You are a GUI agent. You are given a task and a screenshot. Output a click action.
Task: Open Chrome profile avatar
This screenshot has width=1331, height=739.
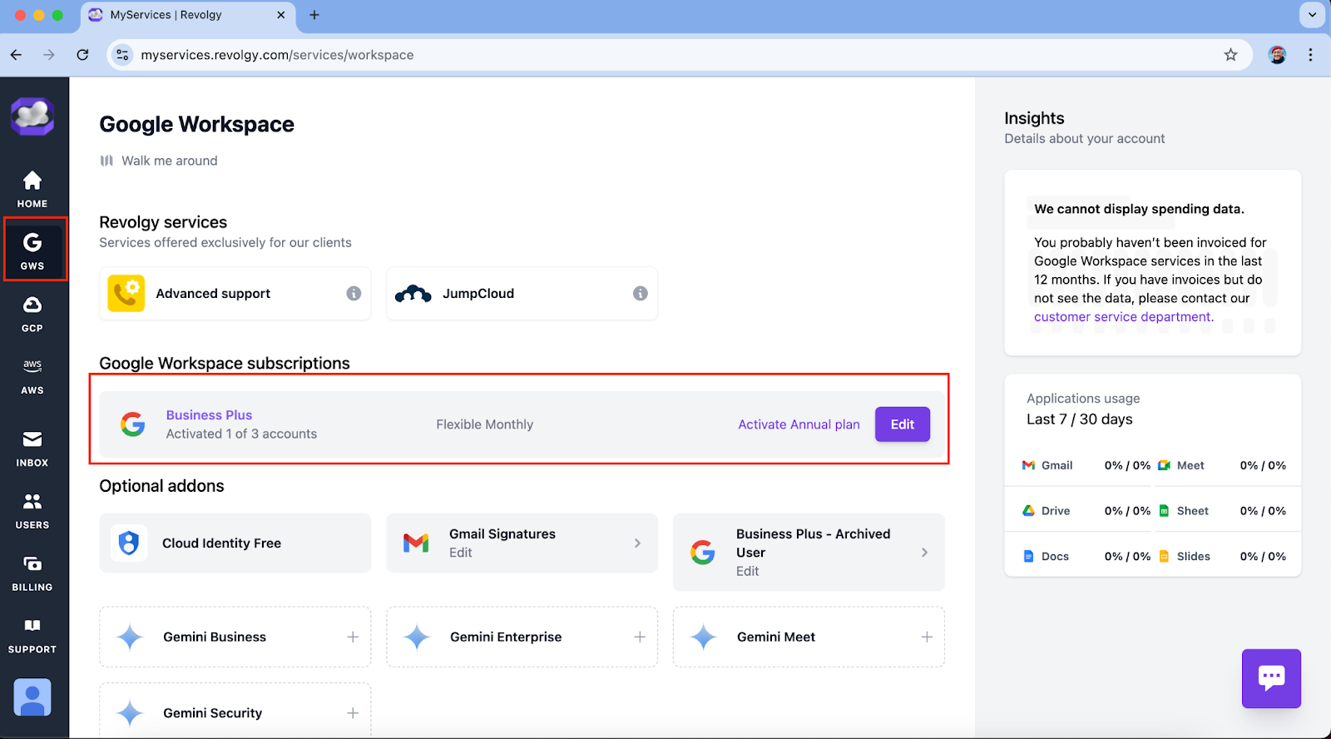pos(1277,55)
